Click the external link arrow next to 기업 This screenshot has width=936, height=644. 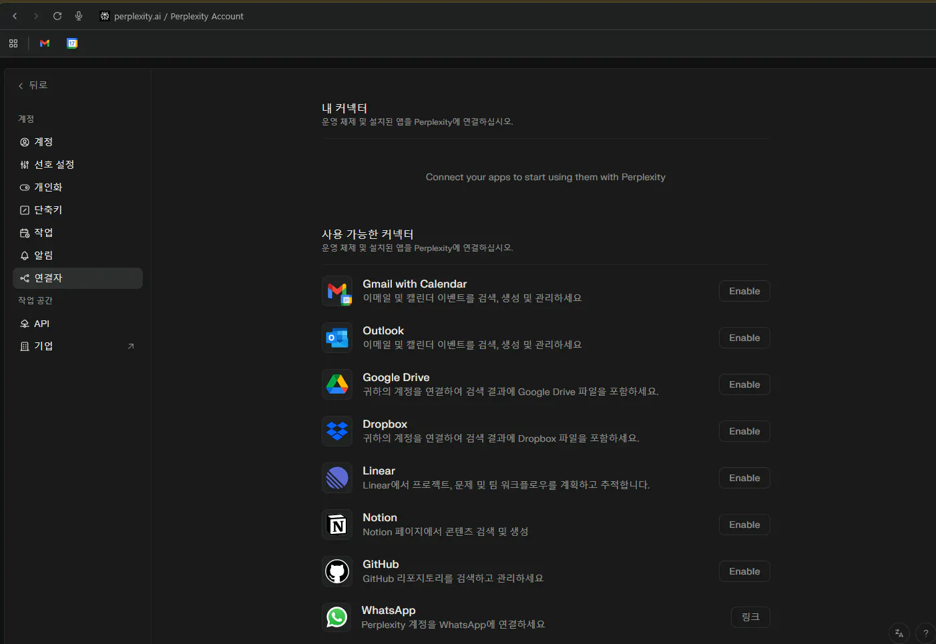point(131,346)
